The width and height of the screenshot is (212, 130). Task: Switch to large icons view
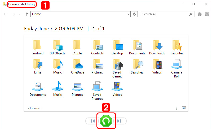[x=184, y=108]
